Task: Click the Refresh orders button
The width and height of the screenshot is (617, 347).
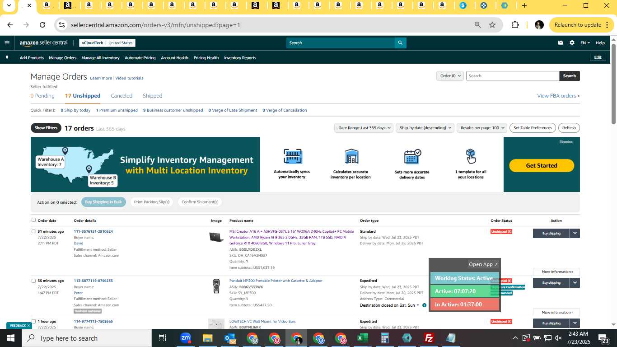Action: coord(569,128)
